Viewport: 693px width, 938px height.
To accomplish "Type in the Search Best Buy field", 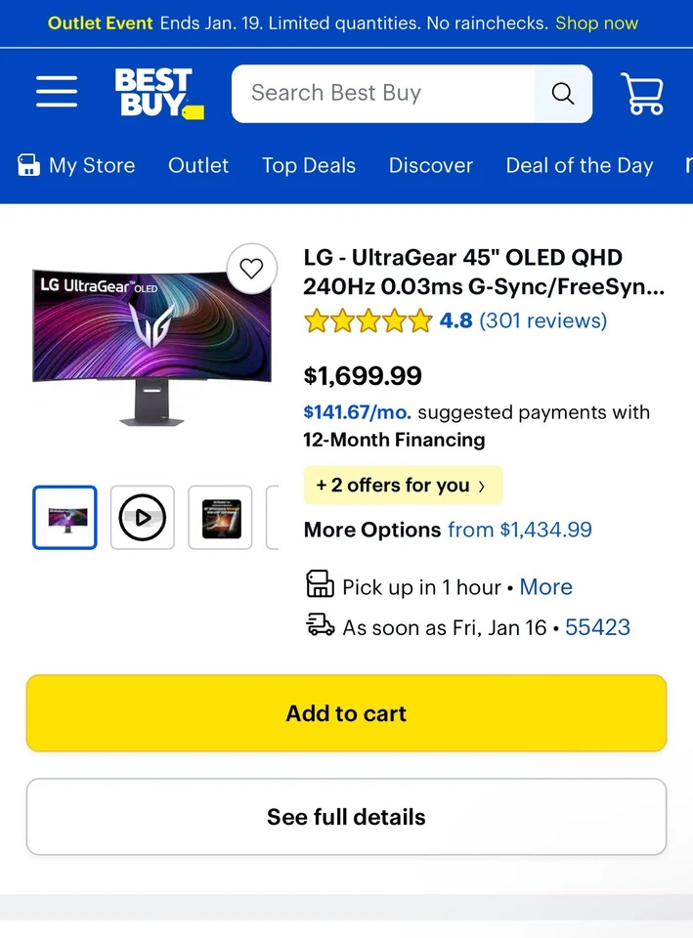I will [381, 94].
